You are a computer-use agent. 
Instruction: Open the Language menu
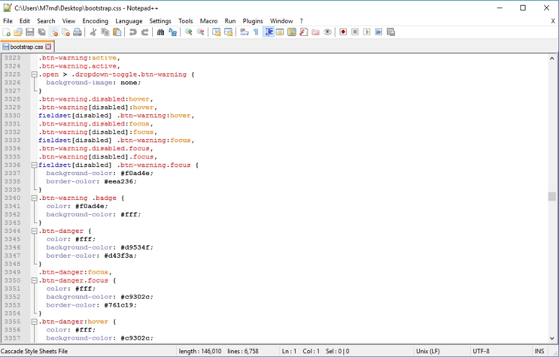129,21
